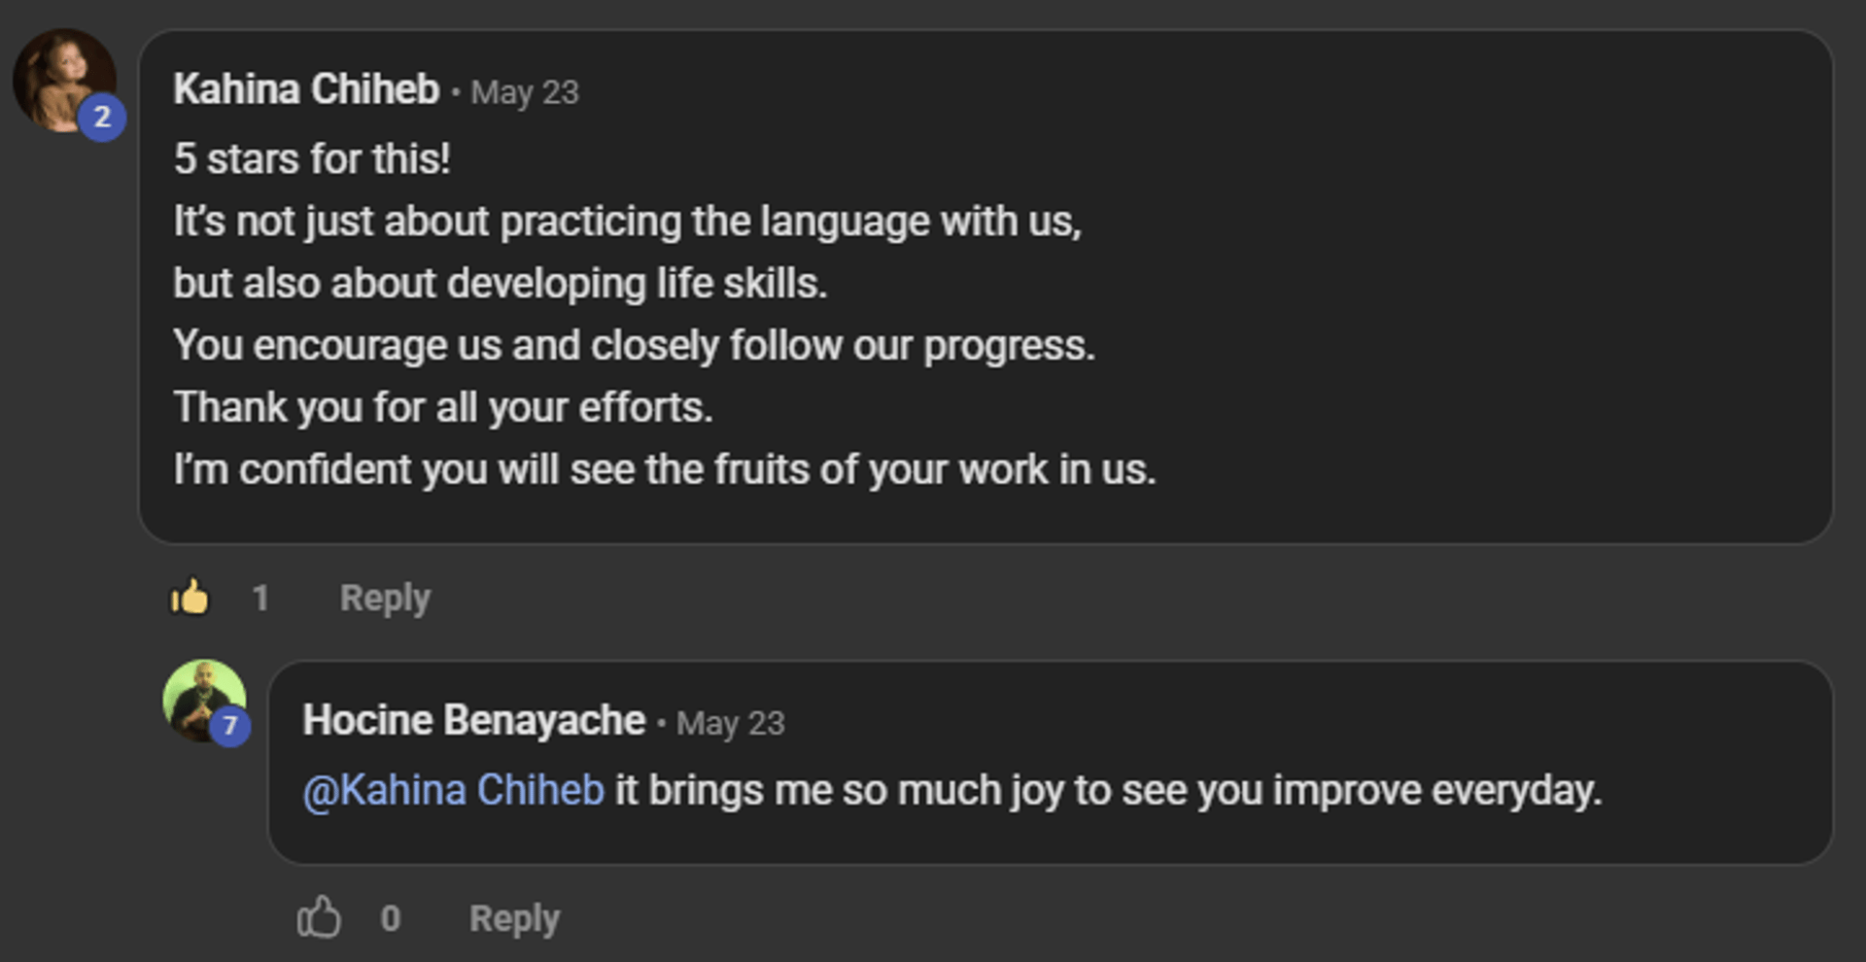This screenshot has height=962, width=1866.
Task: Click the May 23 date on Kahina's comment
Action: click(x=525, y=92)
